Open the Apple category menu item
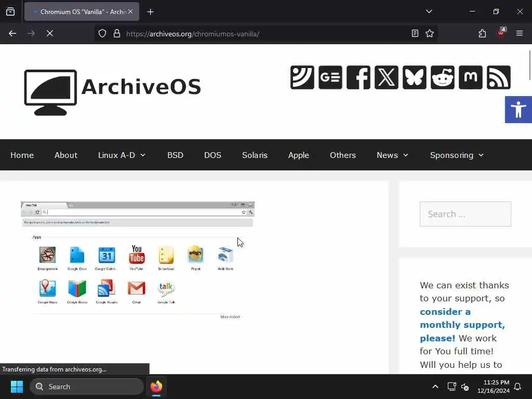532x399 pixels. pyautogui.click(x=299, y=155)
